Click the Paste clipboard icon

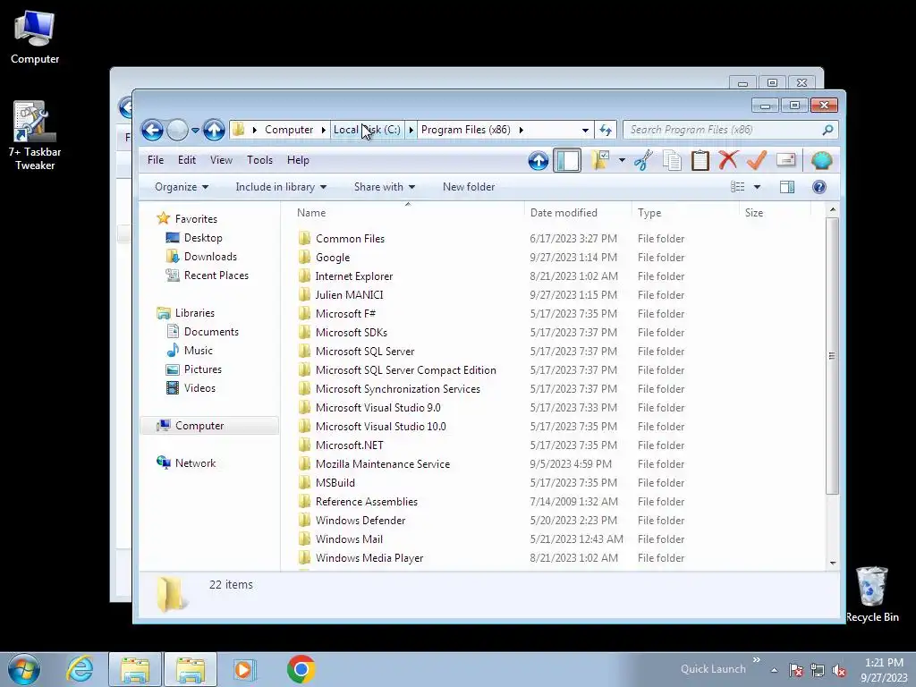700,160
